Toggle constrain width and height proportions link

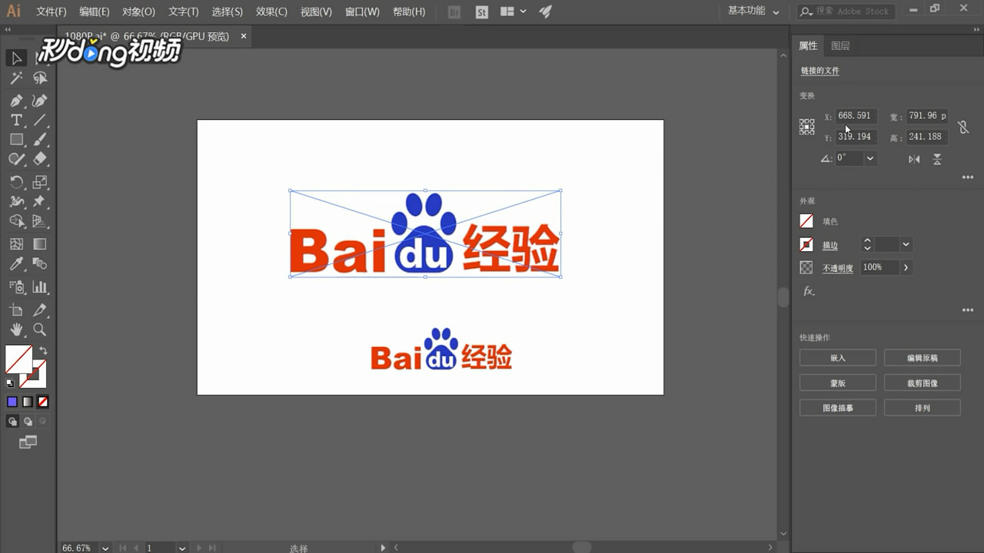coord(962,127)
